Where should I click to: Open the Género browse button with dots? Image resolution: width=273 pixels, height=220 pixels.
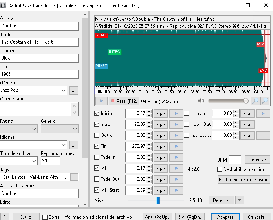73,91
